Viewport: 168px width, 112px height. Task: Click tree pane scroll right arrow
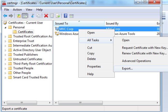(x=50, y=103)
